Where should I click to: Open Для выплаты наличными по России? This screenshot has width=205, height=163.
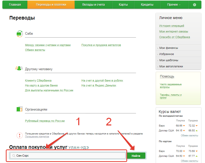(49, 90)
